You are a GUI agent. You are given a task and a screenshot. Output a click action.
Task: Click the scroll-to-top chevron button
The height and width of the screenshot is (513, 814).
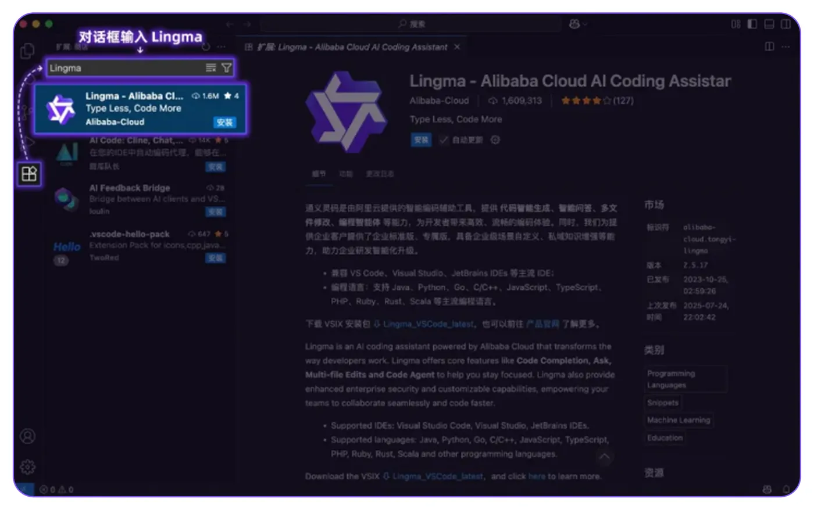click(604, 457)
